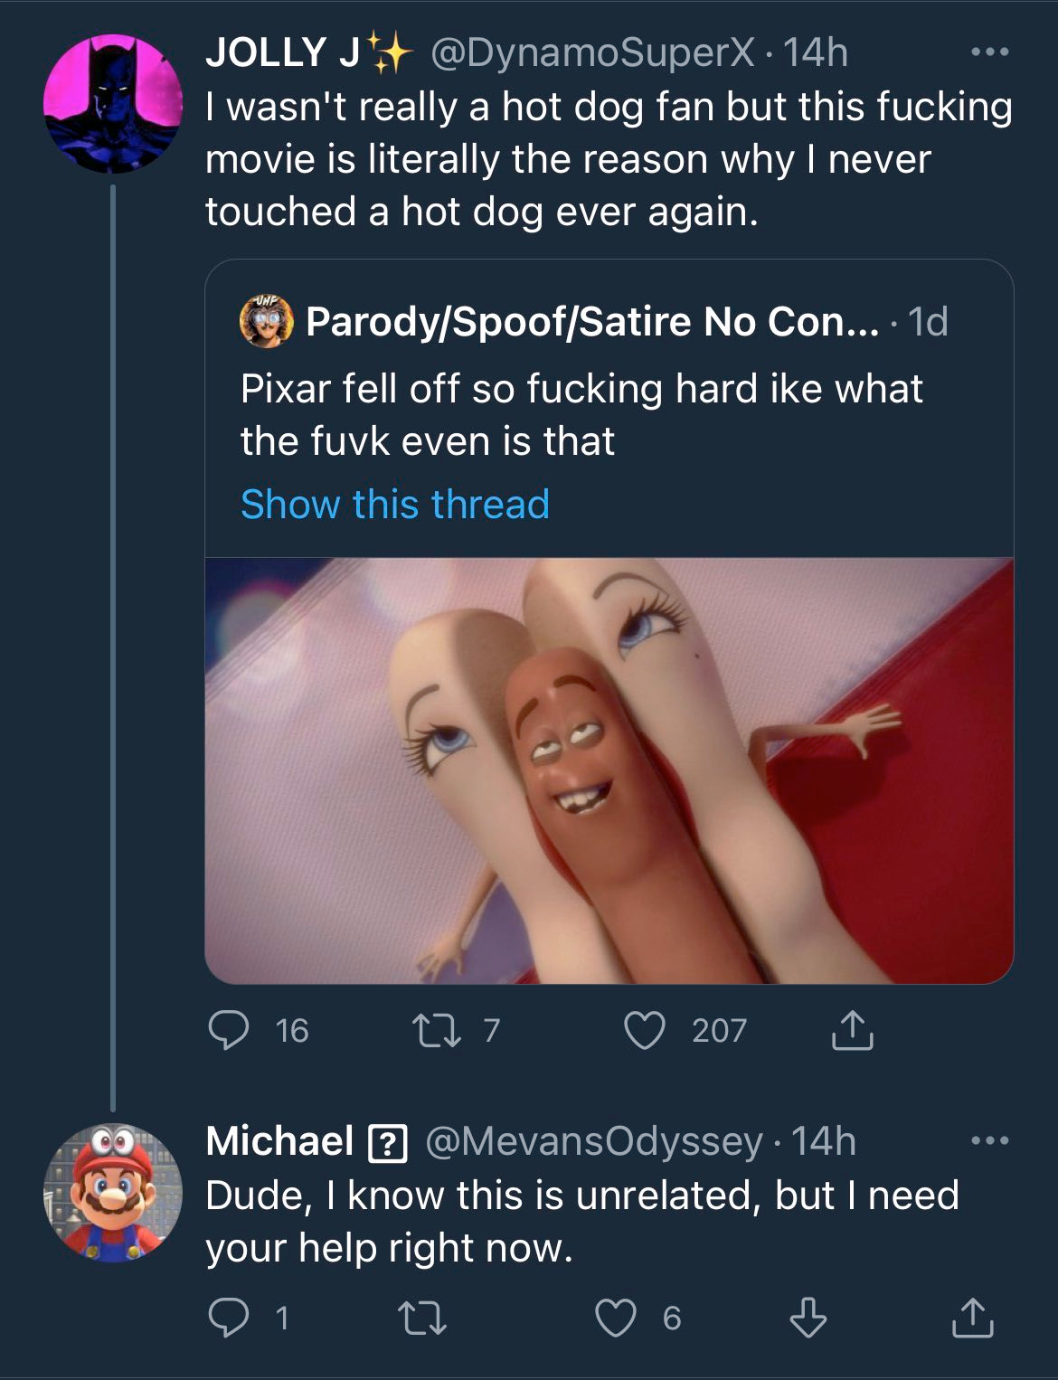This screenshot has width=1058, height=1380.
Task: Share Michael's reply tweet
Action: (973, 1318)
